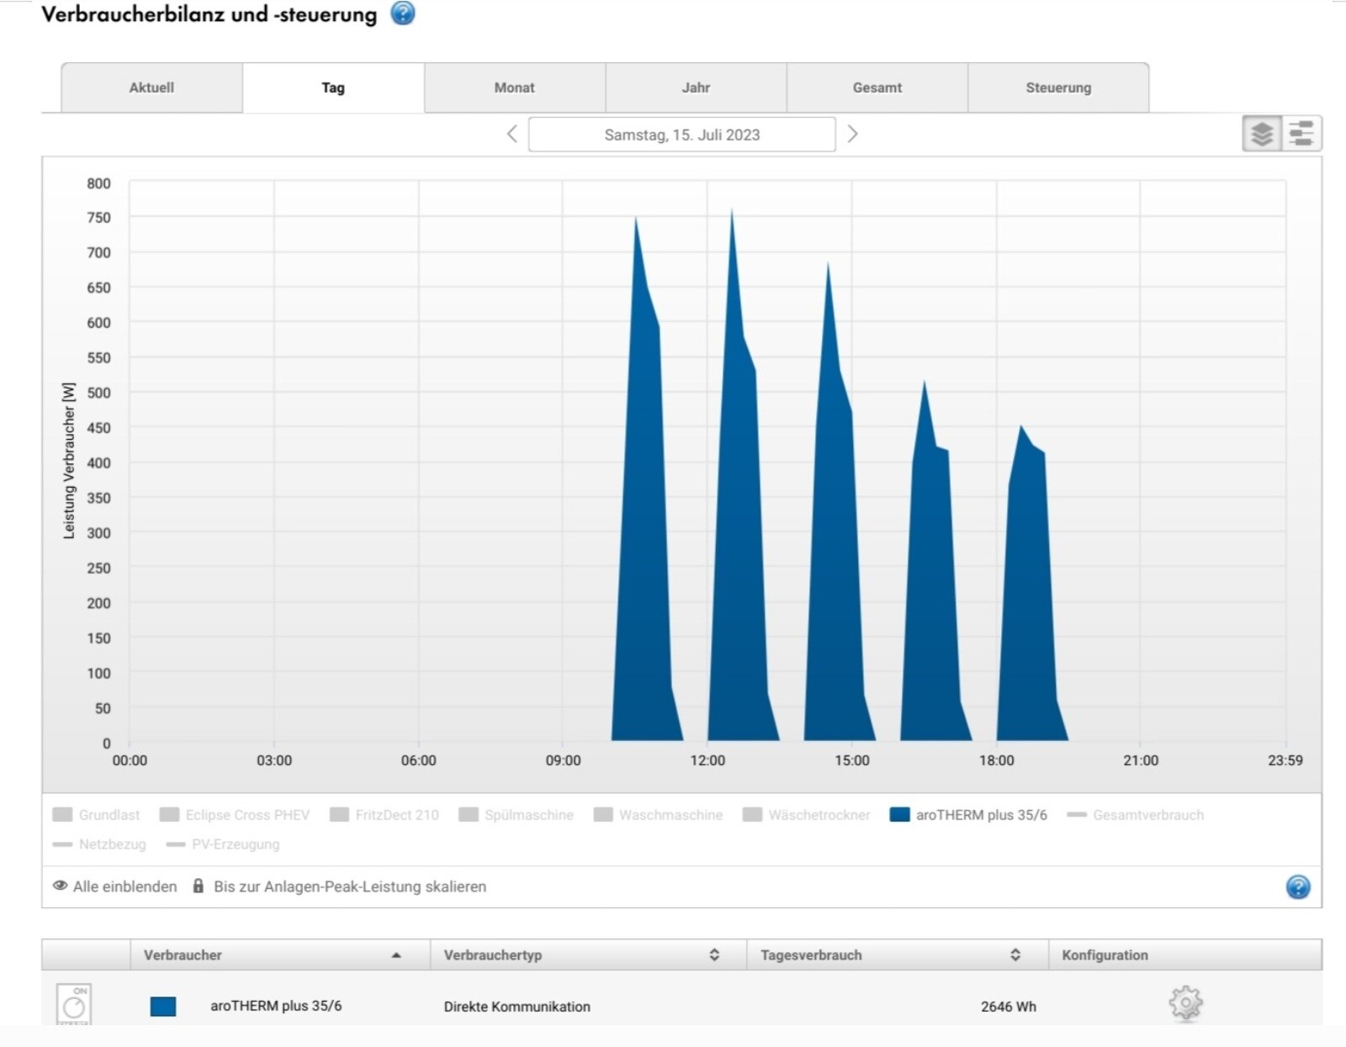Screen dimensions: 1346x1047
Task: Go to next day with right arrow
Action: pyautogui.click(x=852, y=135)
